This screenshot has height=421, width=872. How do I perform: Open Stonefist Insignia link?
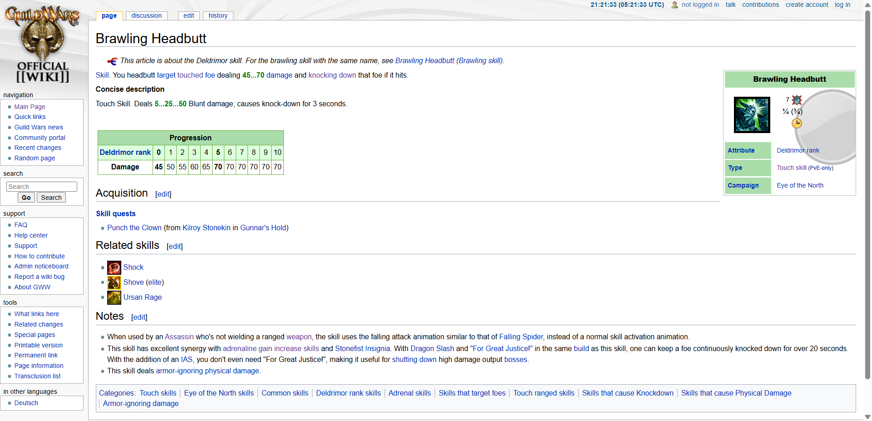(362, 349)
